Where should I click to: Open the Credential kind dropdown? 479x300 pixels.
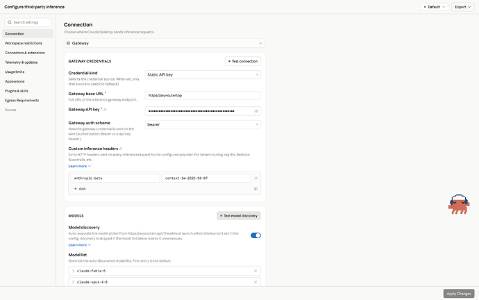pyautogui.click(x=203, y=74)
